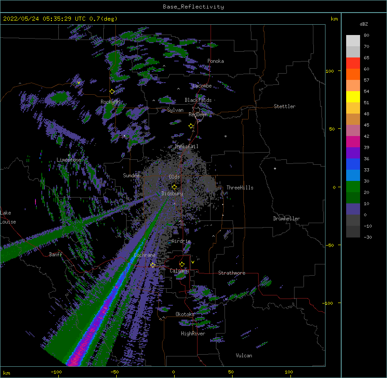The width and height of the screenshot is (387, 378).
Task: Click the Didsbury town label
Action: pos(172,193)
